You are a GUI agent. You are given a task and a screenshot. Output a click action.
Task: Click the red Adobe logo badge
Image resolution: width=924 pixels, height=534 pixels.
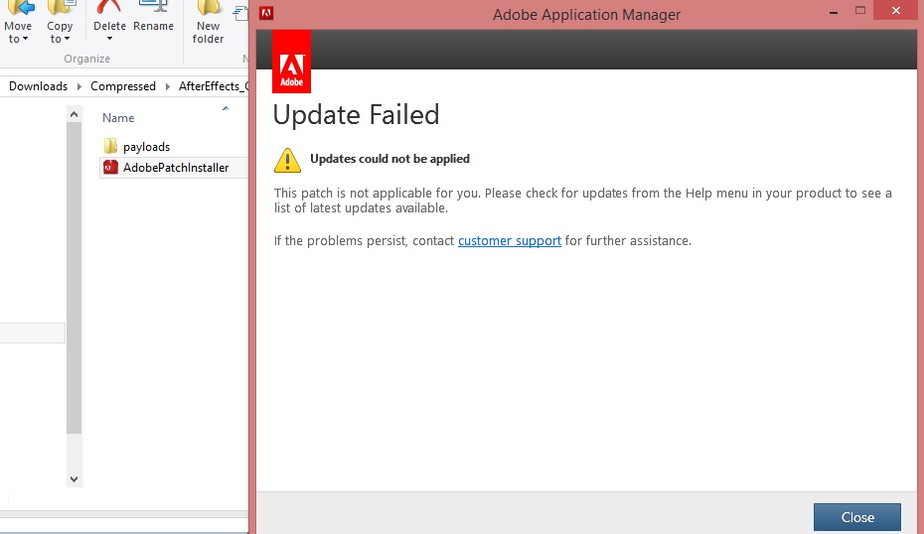tap(291, 62)
